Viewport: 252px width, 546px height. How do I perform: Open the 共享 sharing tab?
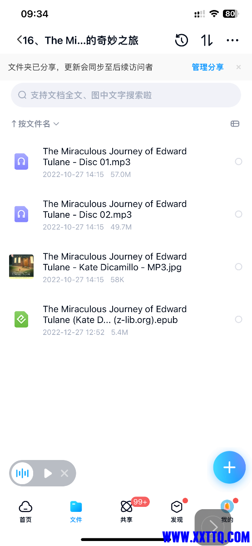(127, 511)
